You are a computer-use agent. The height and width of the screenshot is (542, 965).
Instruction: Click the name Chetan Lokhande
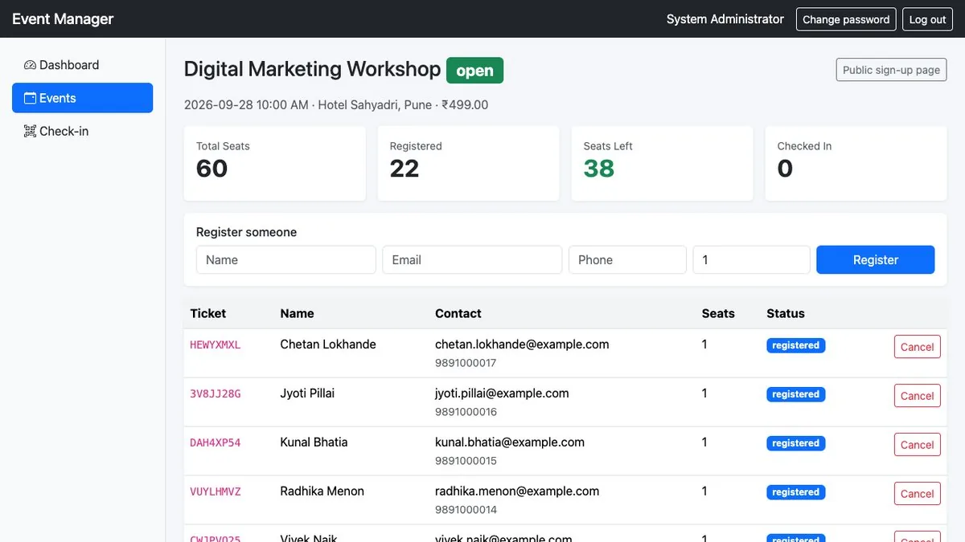pos(328,344)
